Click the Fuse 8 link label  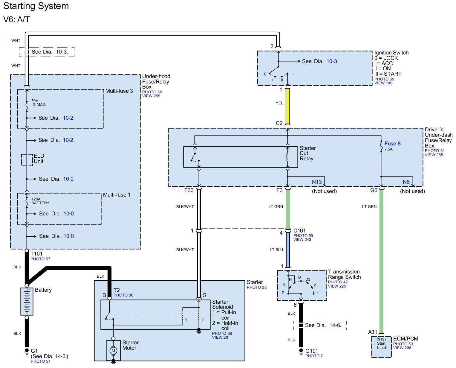pos(392,144)
